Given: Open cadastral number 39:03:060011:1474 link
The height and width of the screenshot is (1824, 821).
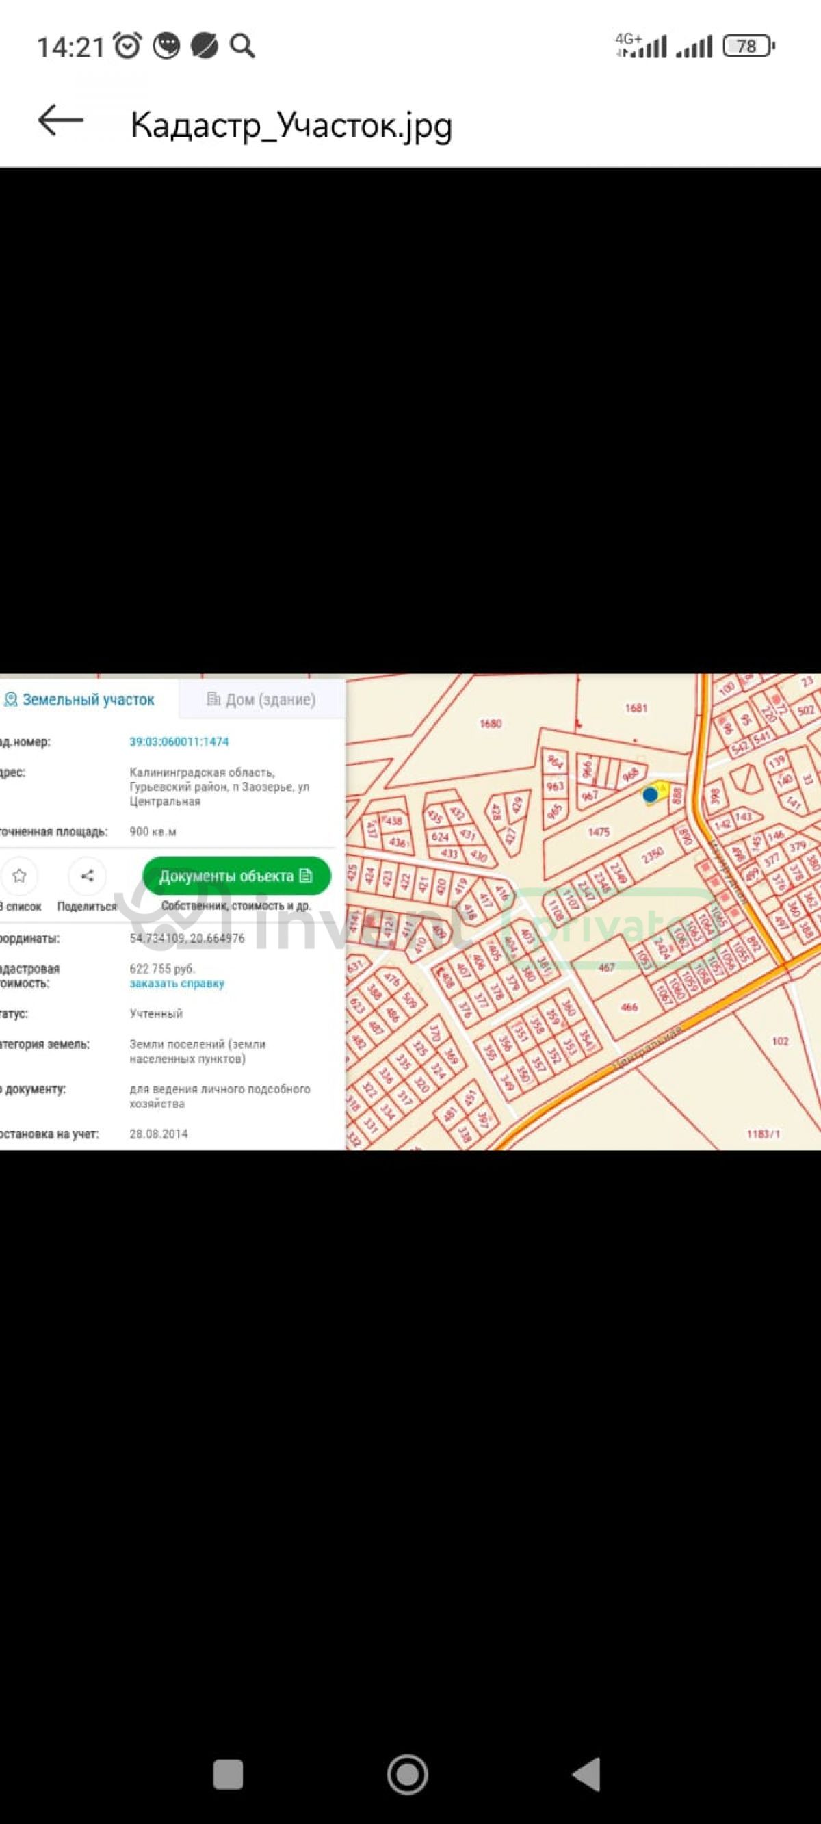Looking at the screenshot, I should coord(179,742).
